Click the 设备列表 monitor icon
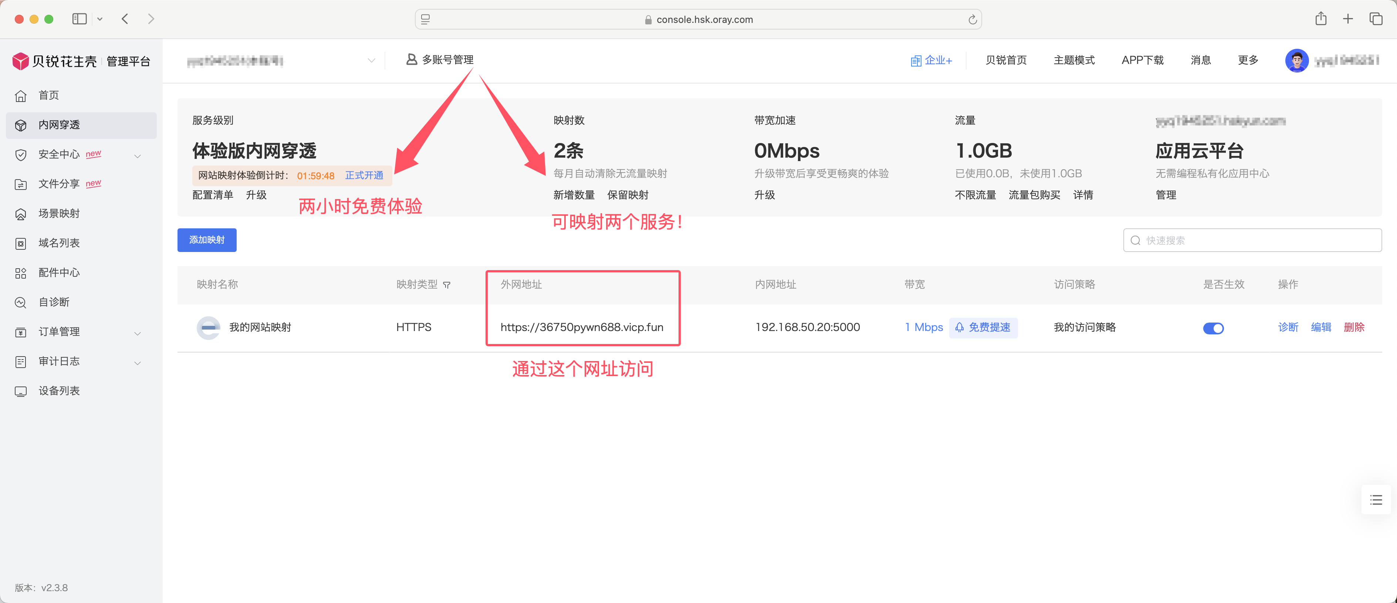Screen dimensions: 1397x603 (21, 392)
